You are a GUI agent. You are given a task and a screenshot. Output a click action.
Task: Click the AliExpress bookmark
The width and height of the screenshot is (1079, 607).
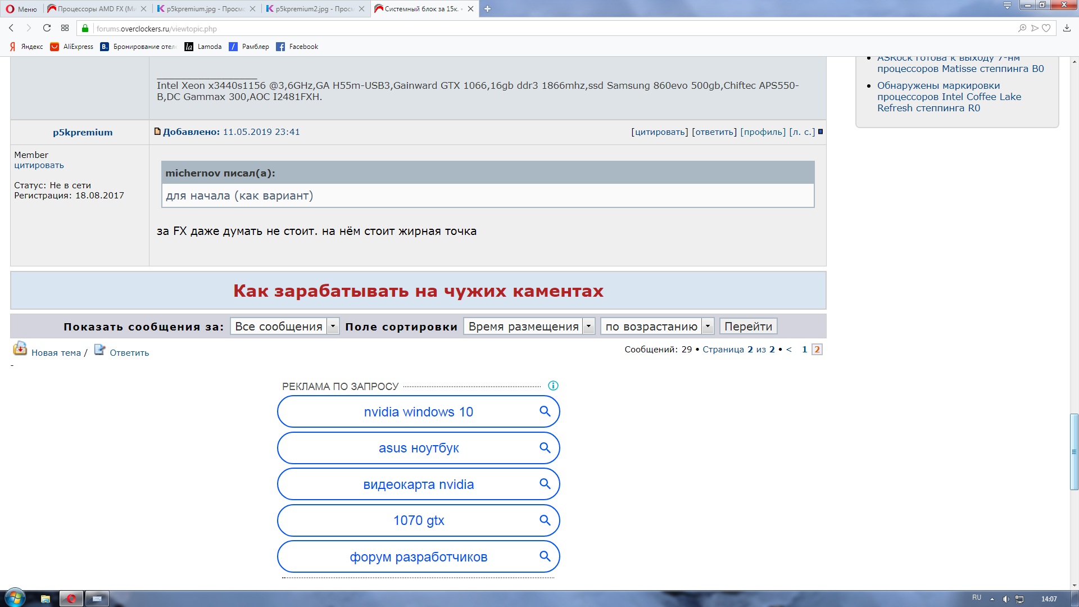(x=72, y=47)
